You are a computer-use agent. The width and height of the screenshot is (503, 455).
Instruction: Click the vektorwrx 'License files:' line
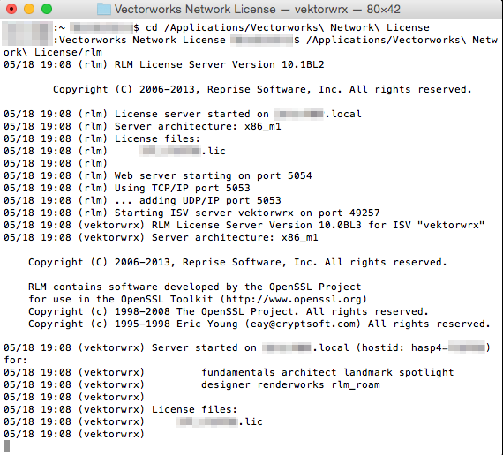[x=120, y=409]
